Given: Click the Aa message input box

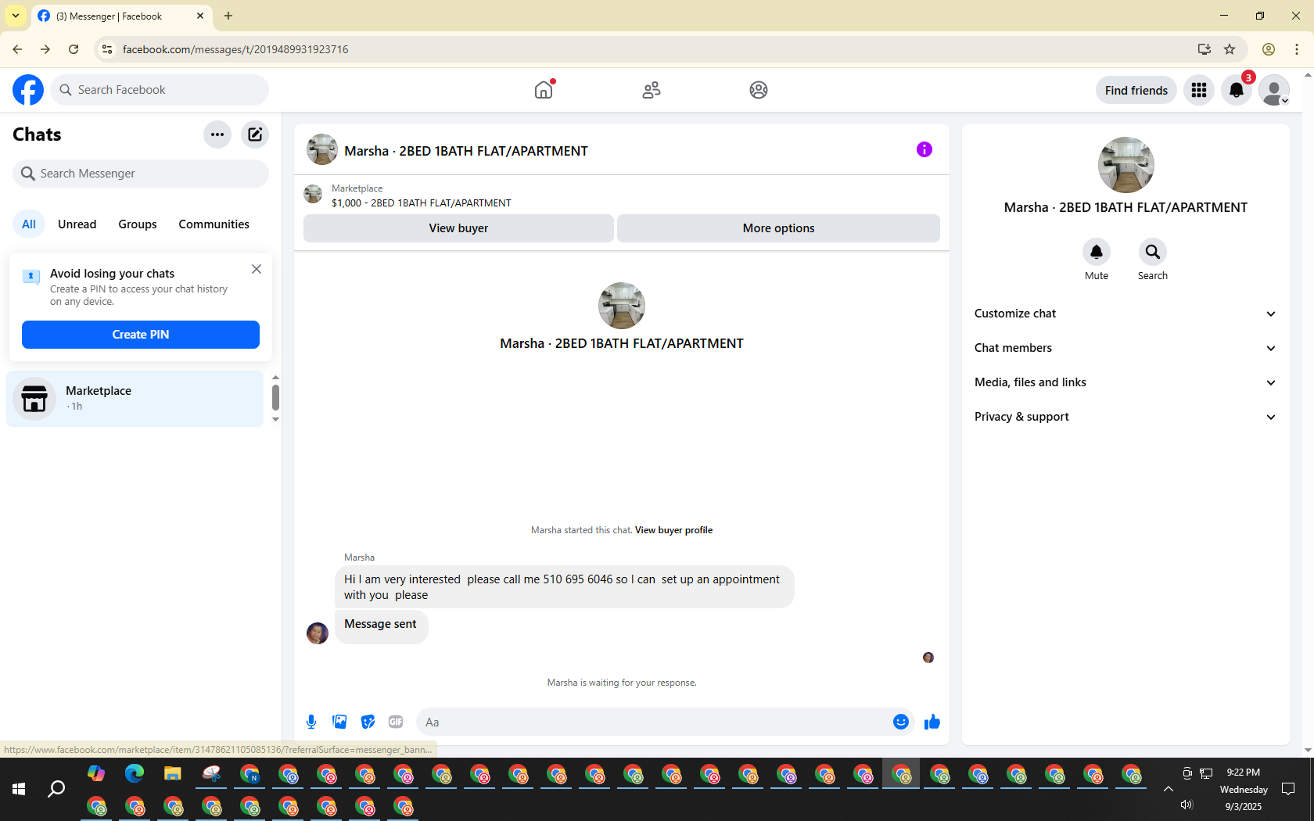Looking at the screenshot, I should pyautogui.click(x=654, y=722).
